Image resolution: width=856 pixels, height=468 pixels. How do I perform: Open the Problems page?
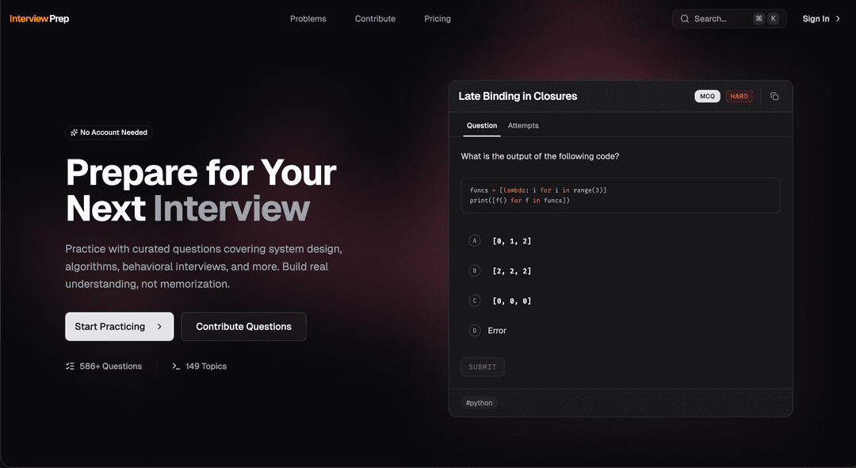click(308, 18)
